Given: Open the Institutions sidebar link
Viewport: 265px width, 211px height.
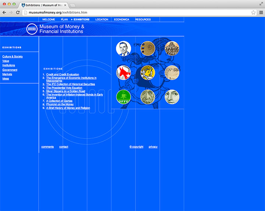Looking at the screenshot, I should pyautogui.click(x=8, y=65).
